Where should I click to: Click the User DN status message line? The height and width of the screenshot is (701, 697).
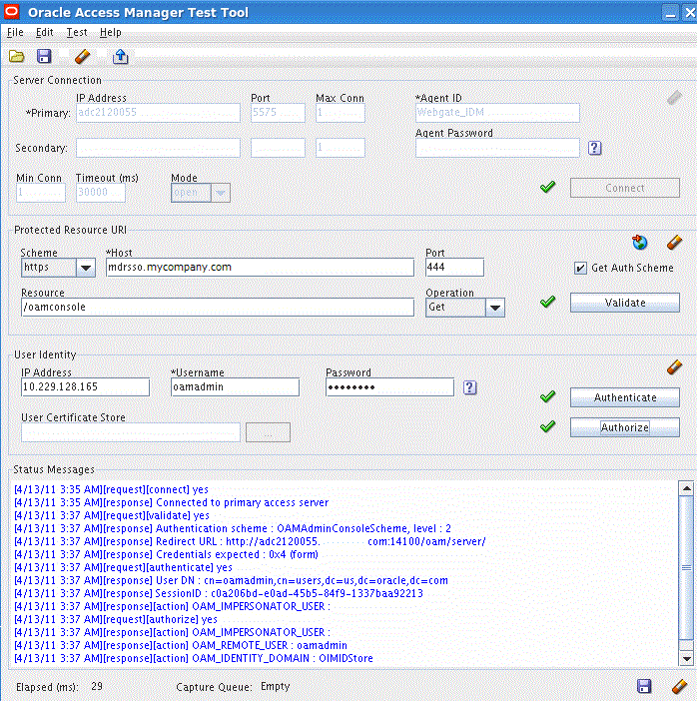tap(231, 580)
